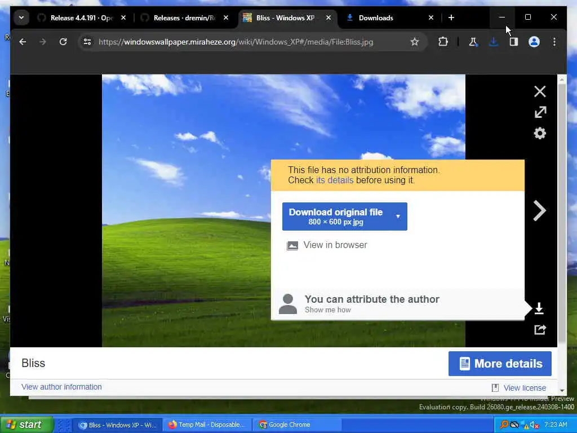This screenshot has height=433, width=577.
Task: Click the More details button
Action: click(x=500, y=364)
